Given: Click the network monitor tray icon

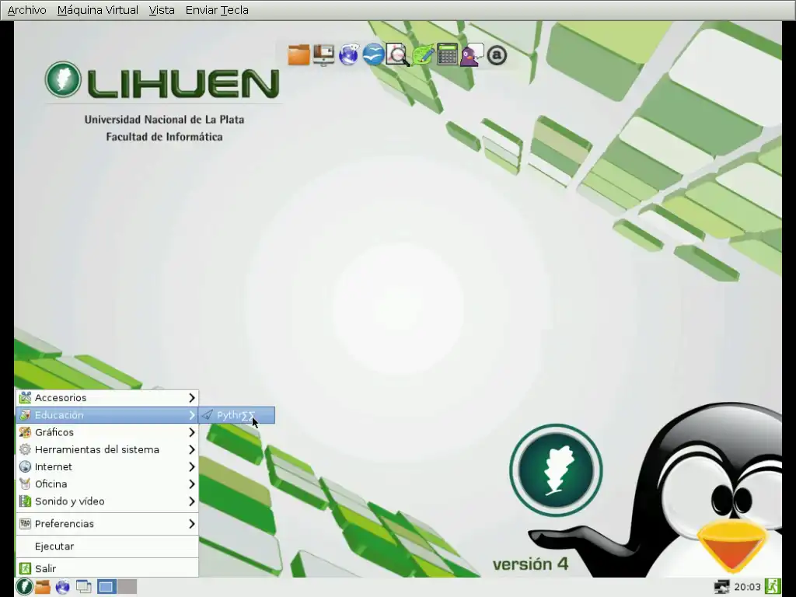Looking at the screenshot, I should (721, 588).
